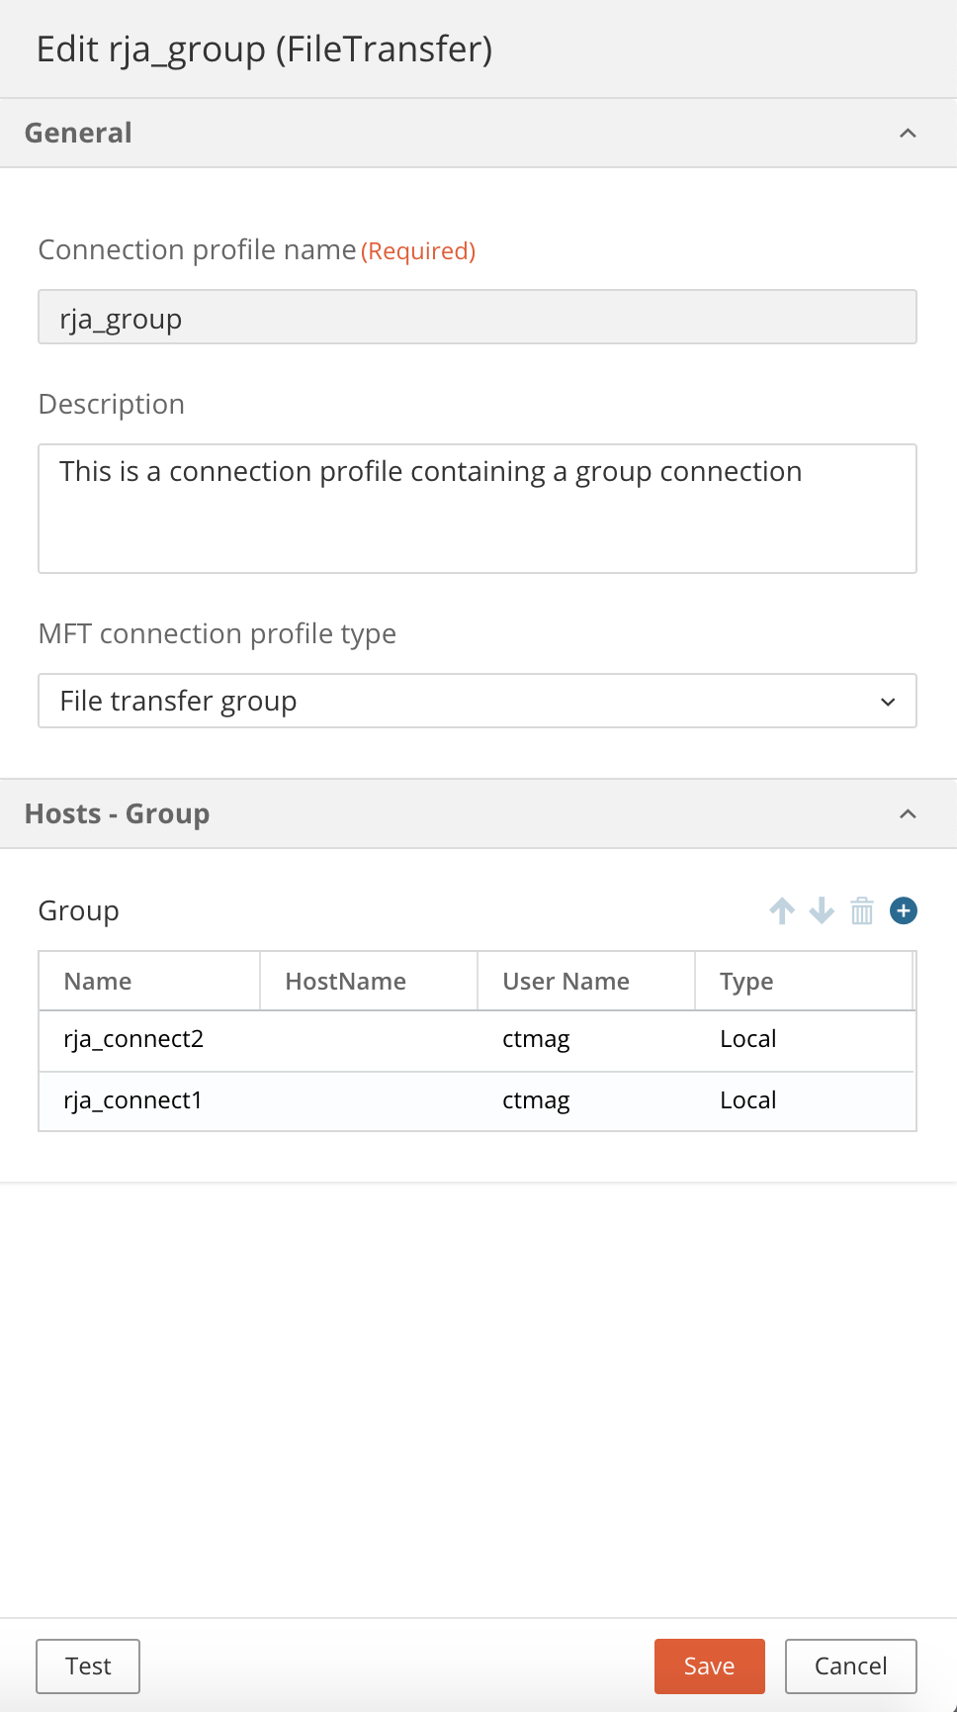Collapse the Hosts - Group section chevron
Screen dimensions: 957x1712
coord(908,813)
